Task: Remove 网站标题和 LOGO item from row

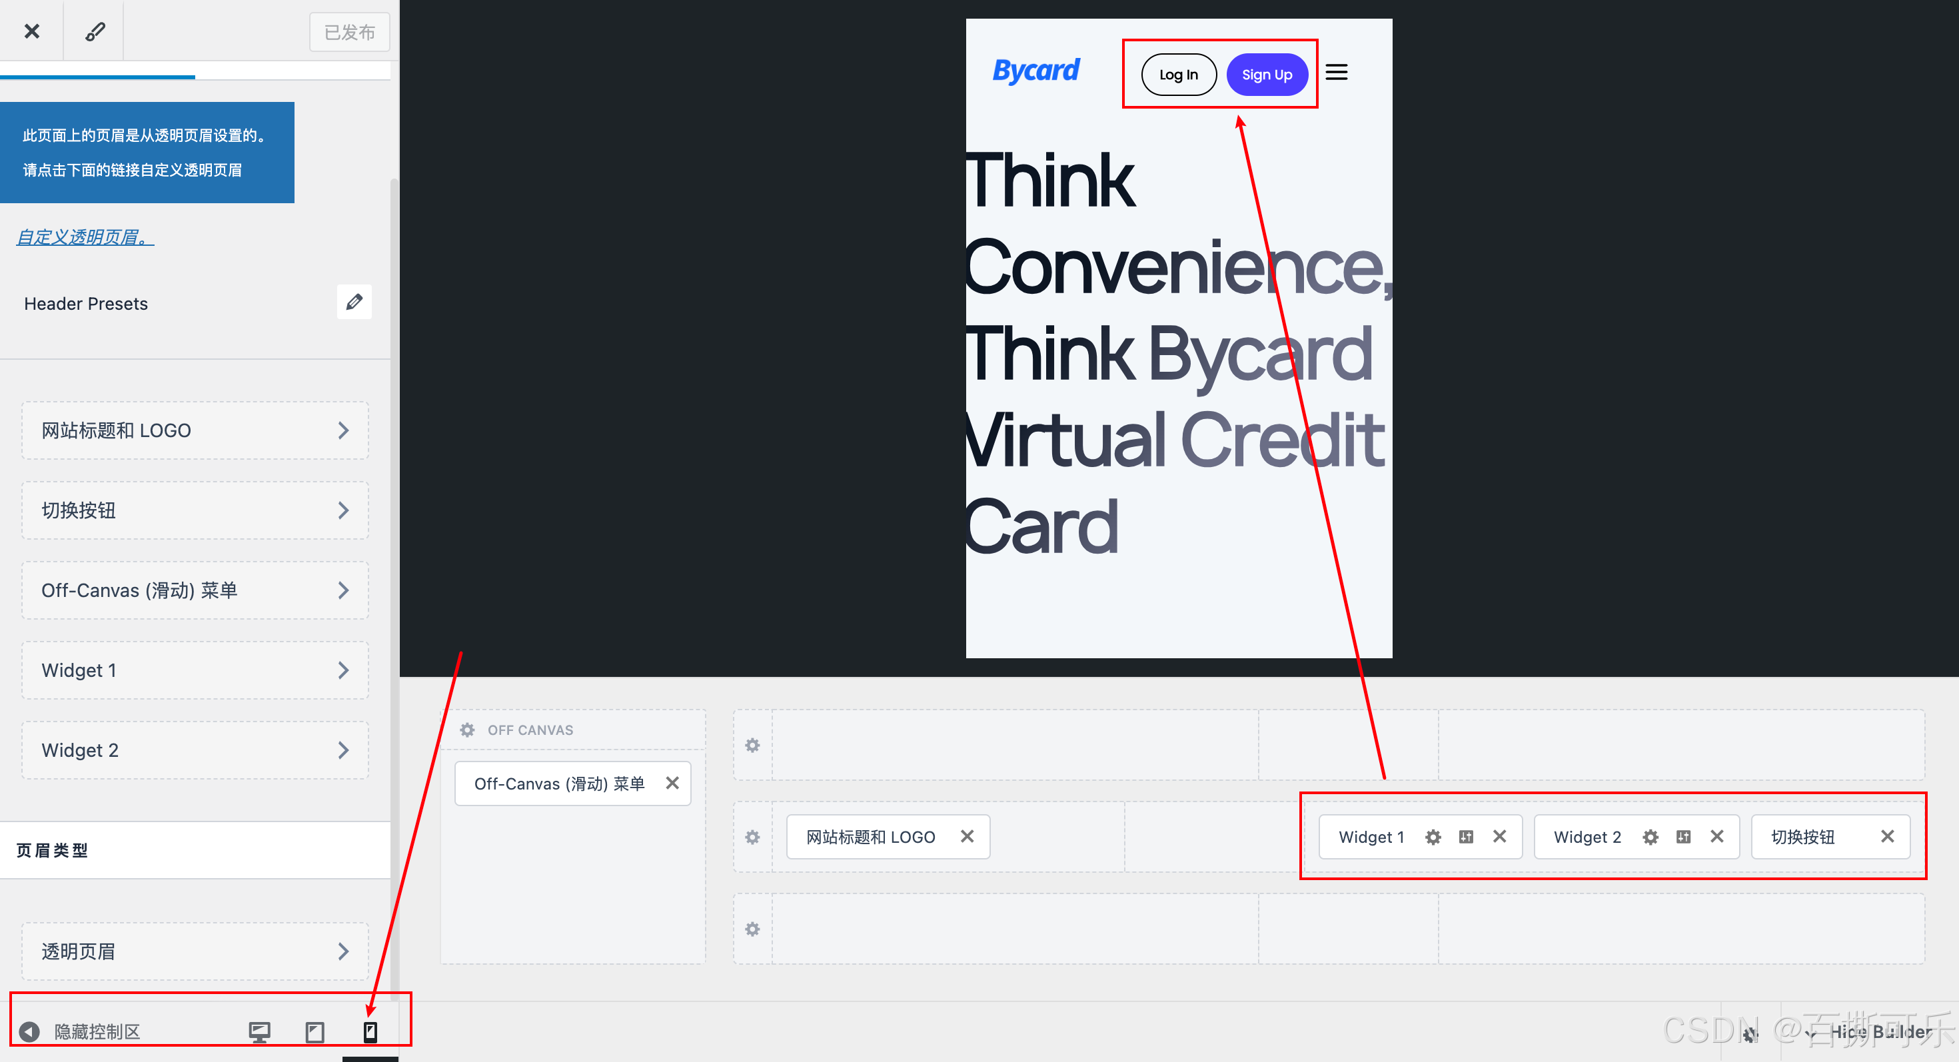Action: (x=967, y=836)
